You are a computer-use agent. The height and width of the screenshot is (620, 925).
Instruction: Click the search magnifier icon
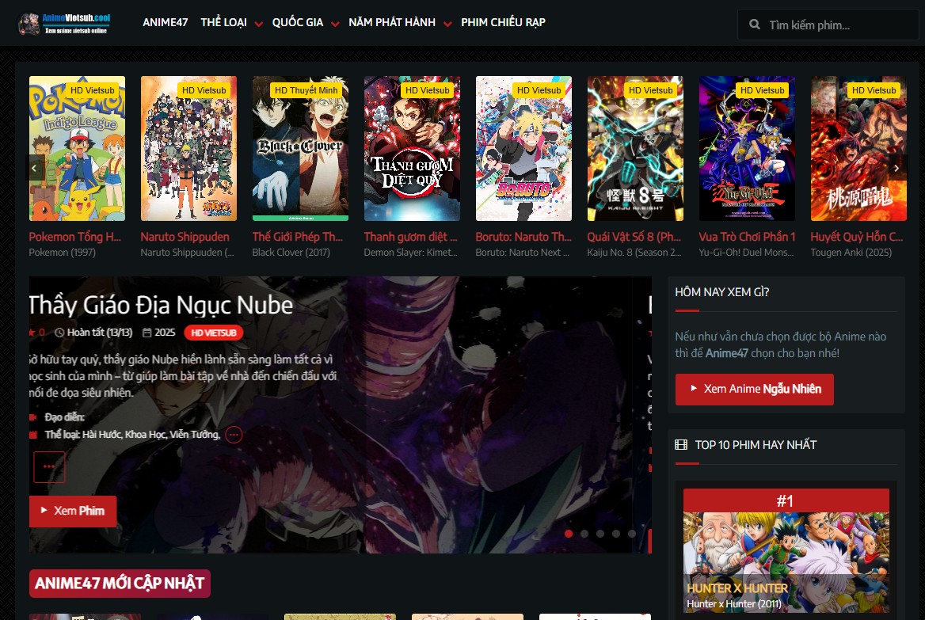pyautogui.click(x=755, y=25)
